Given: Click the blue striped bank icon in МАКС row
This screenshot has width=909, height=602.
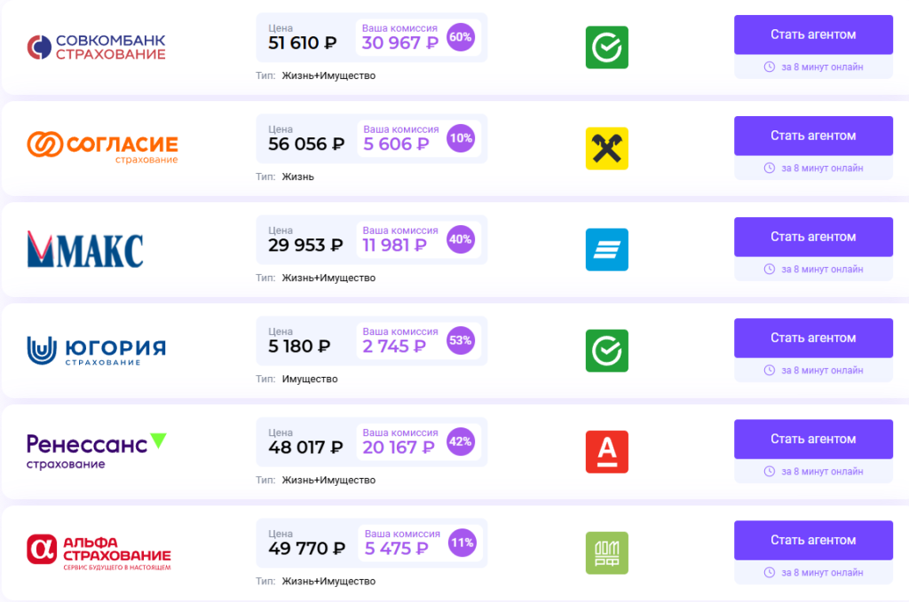Looking at the screenshot, I should (x=606, y=250).
